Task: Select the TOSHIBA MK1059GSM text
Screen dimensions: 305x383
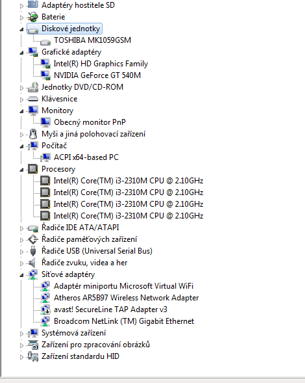Action: pos(92,40)
